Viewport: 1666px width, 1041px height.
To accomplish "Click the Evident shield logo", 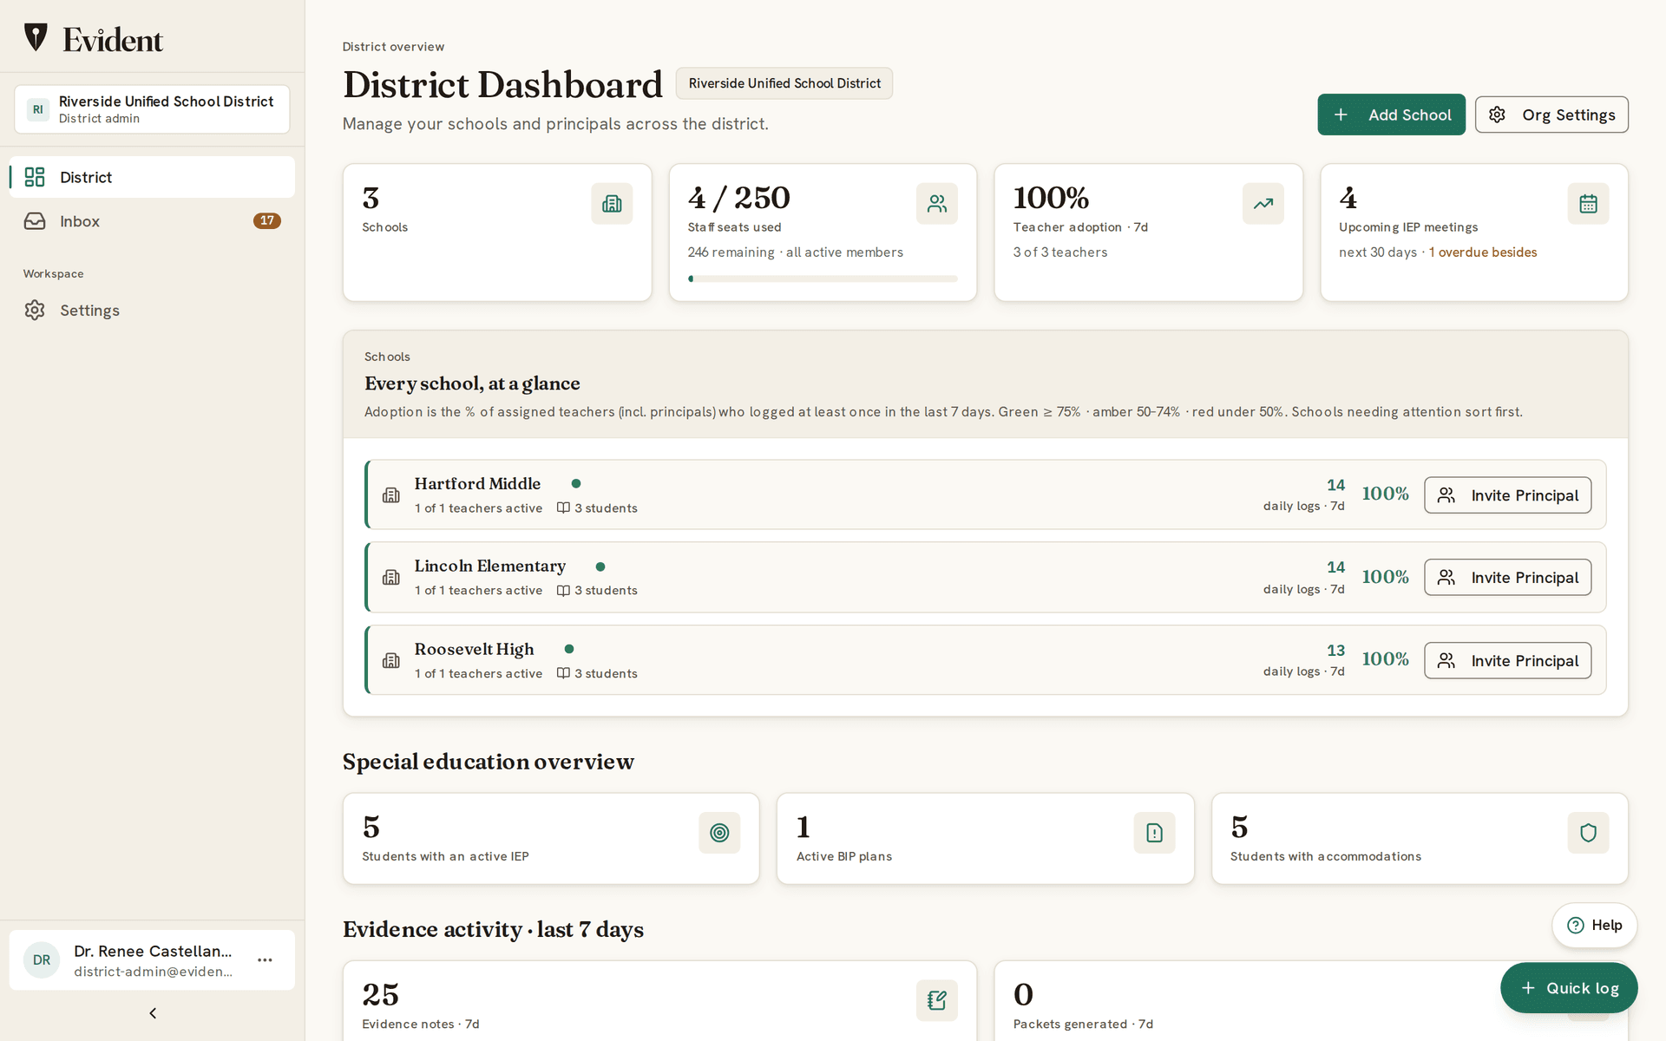I will point(36,37).
